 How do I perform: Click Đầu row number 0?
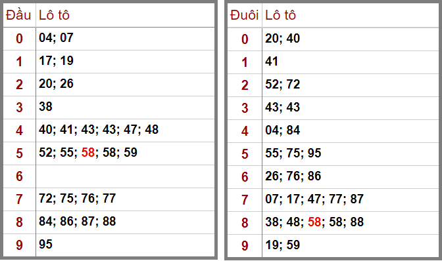coord(19,39)
